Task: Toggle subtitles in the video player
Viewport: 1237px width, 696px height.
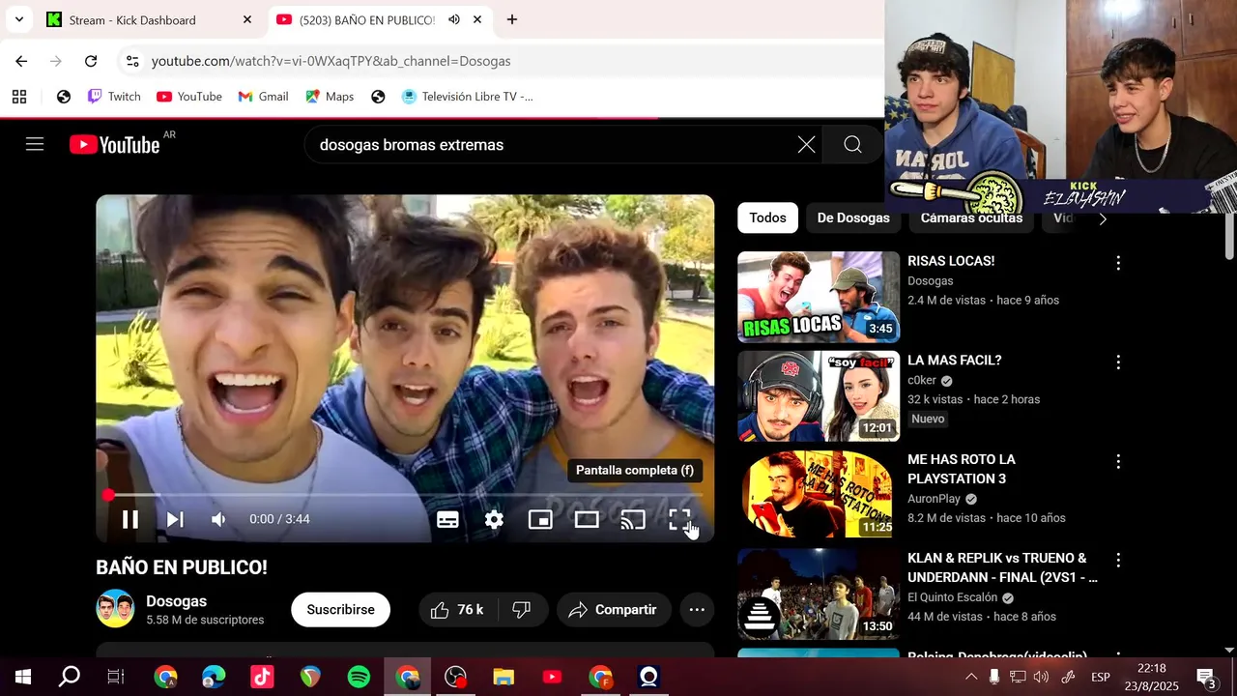Action: click(x=447, y=519)
